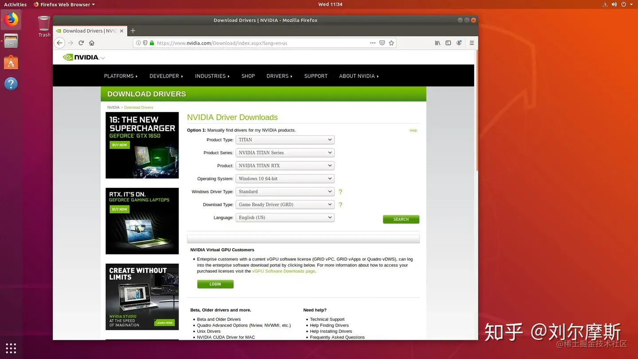Open Beta and Older Drivers link

(x=219, y=319)
